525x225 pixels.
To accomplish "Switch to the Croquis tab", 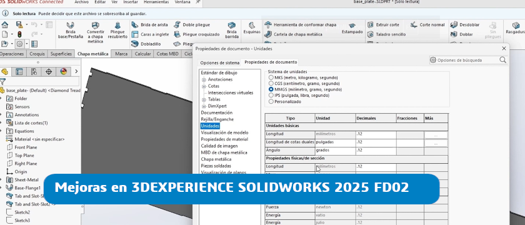I will 37,54.
